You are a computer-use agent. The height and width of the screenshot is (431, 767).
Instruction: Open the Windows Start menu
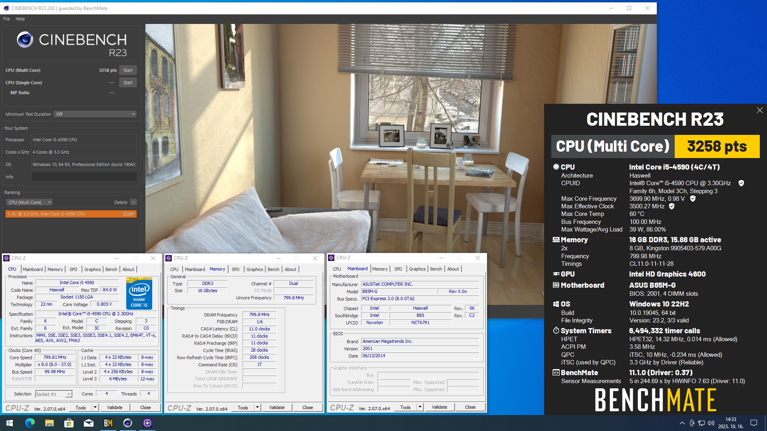[10, 423]
